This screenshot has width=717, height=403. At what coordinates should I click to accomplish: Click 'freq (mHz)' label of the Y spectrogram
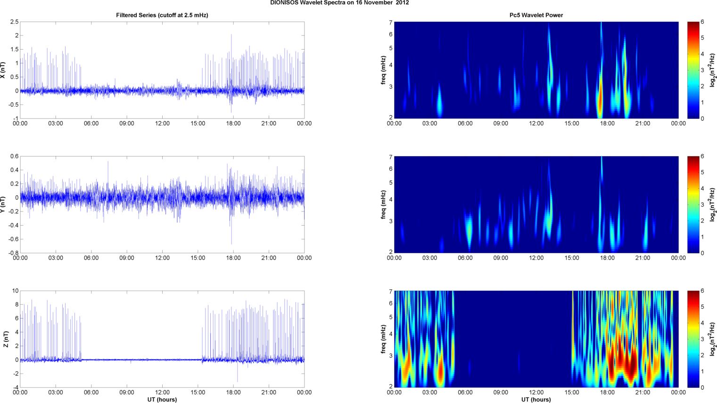coord(383,204)
